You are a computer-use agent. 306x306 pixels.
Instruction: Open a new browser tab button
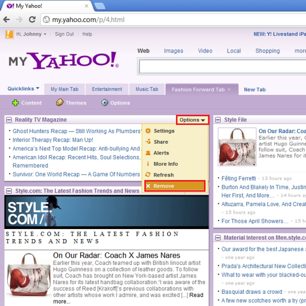click(100, 6)
